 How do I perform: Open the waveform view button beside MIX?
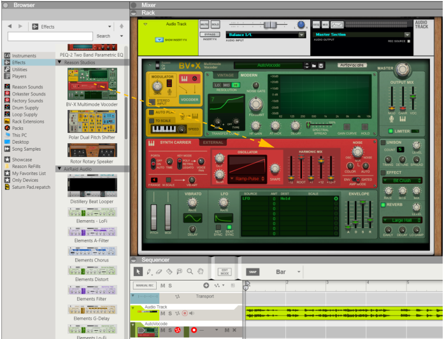[337, 25]
